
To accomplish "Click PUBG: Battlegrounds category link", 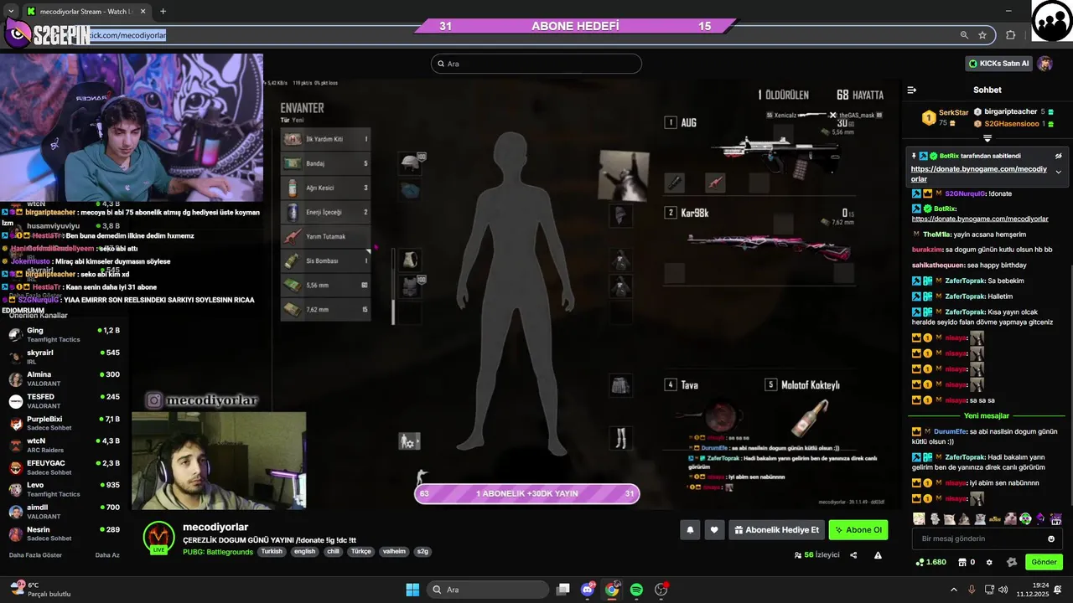I will (218, 552).
